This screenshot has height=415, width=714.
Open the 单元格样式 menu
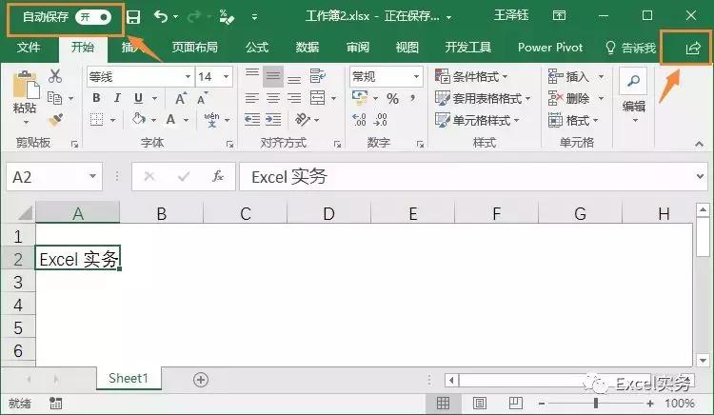pos(477,120)
